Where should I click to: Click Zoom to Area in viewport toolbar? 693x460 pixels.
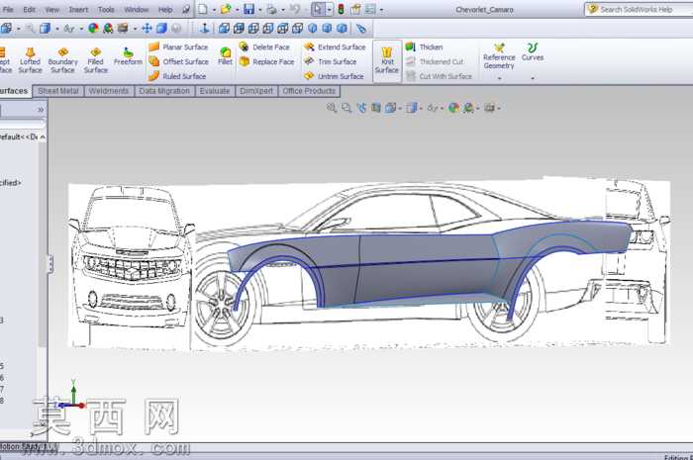pyautogui.click(x=346, y=108)
